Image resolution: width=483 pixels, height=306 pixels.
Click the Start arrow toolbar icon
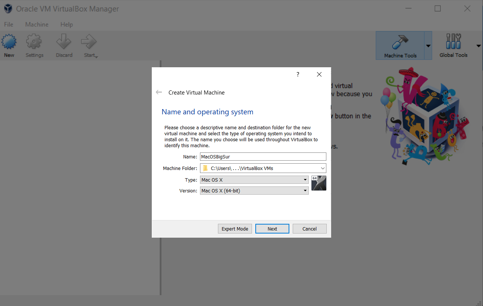click(89, 42)
